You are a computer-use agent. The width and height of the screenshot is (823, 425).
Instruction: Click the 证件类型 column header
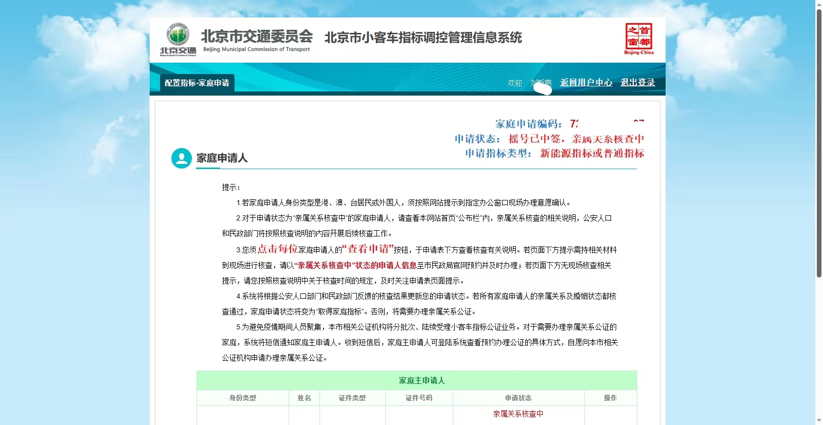[x=352, y=398]
